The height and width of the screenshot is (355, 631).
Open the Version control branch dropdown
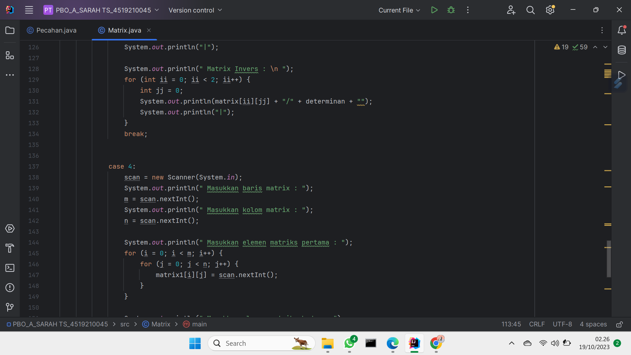click(x=195, y=10)
